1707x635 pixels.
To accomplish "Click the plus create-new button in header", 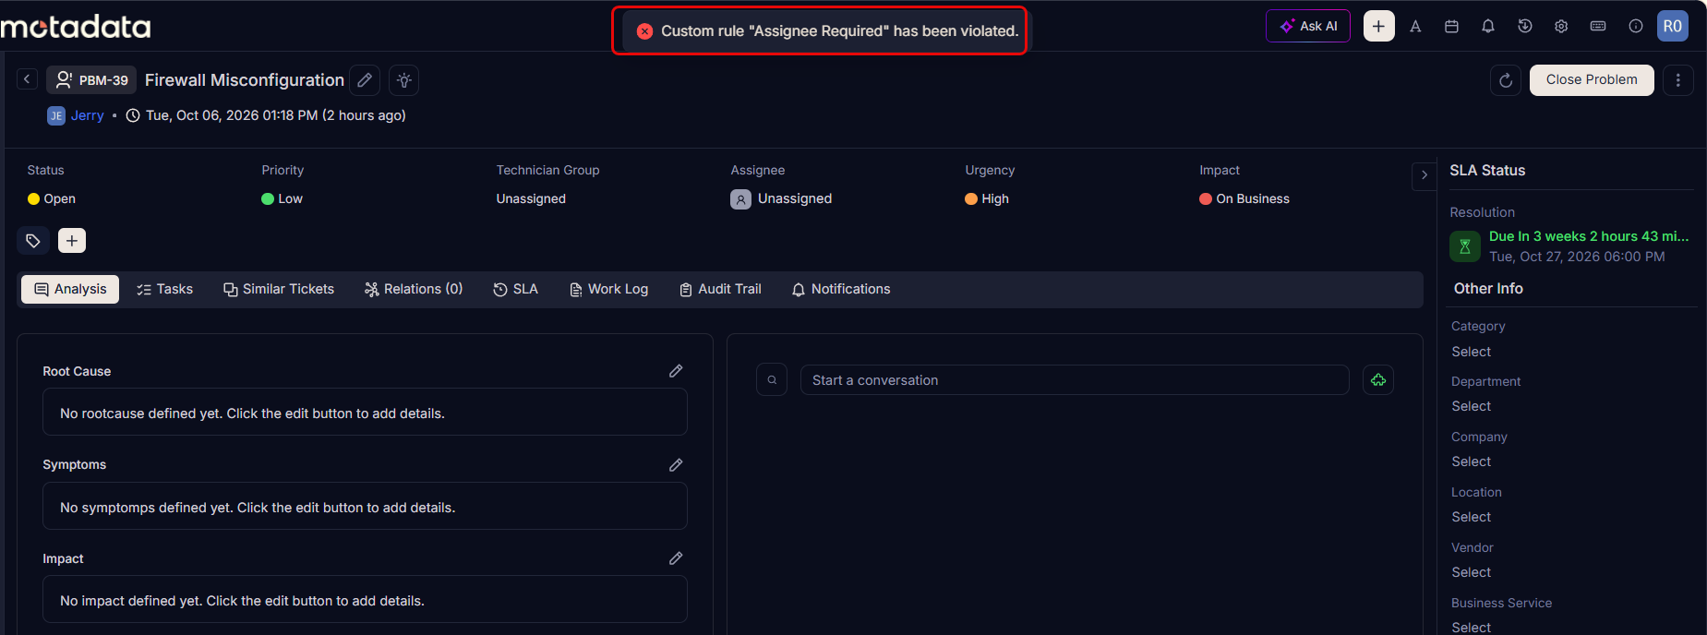I will click(1378, 26).
